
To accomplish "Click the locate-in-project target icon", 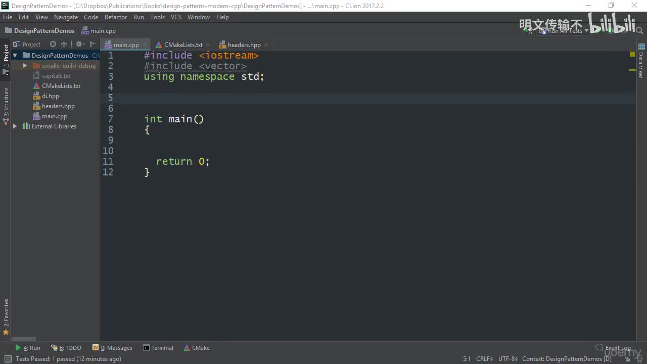I will click(53, 44).
